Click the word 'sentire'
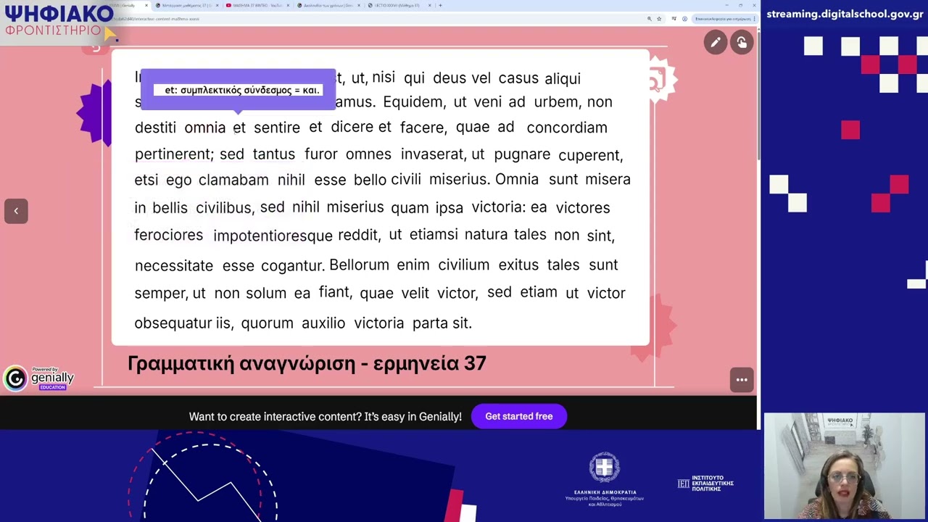 (x=277, y=128)
